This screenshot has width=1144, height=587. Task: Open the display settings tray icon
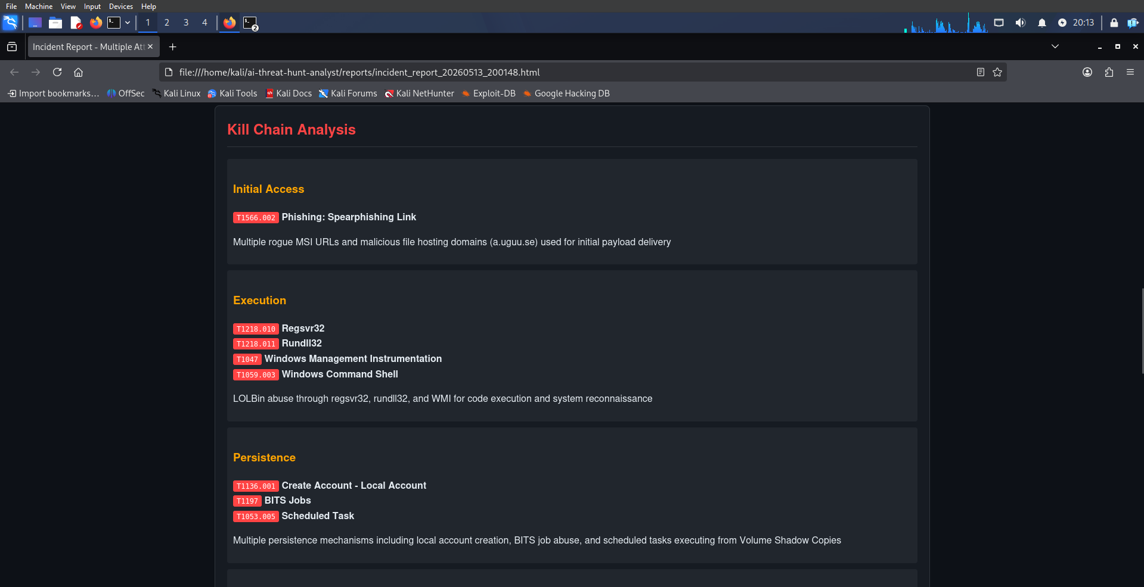[x=999, y=23]
